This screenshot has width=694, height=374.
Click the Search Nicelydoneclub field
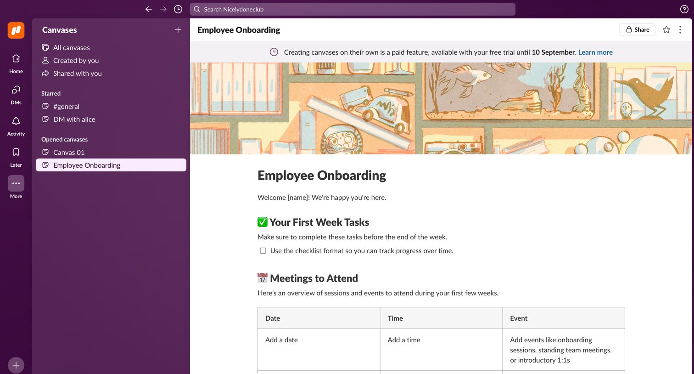coord(353,9)
